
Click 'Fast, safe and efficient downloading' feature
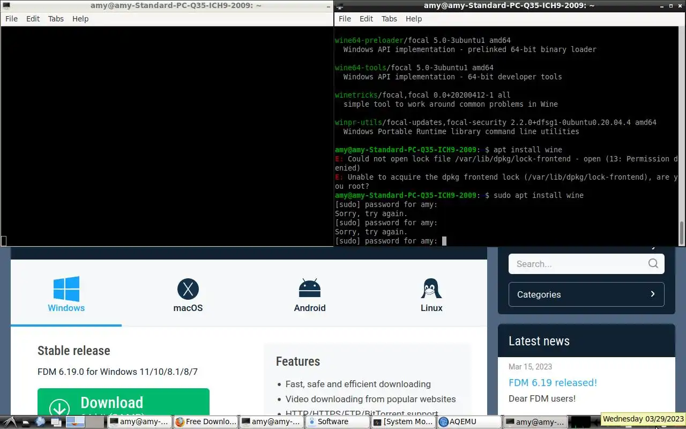coord(358,384)
